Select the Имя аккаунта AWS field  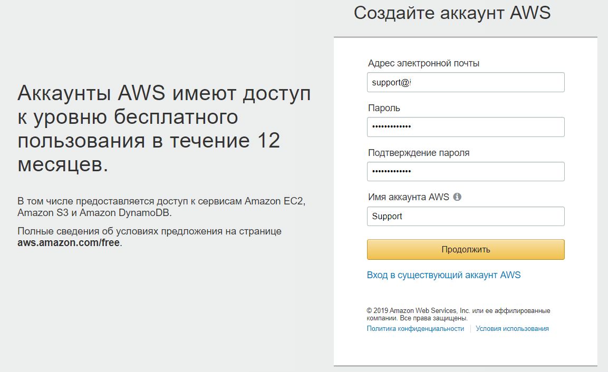point(465,216)
